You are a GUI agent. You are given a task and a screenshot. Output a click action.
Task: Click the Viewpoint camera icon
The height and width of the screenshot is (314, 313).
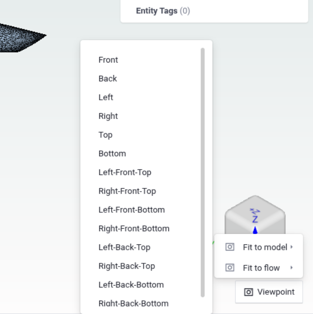coord(249,292)
